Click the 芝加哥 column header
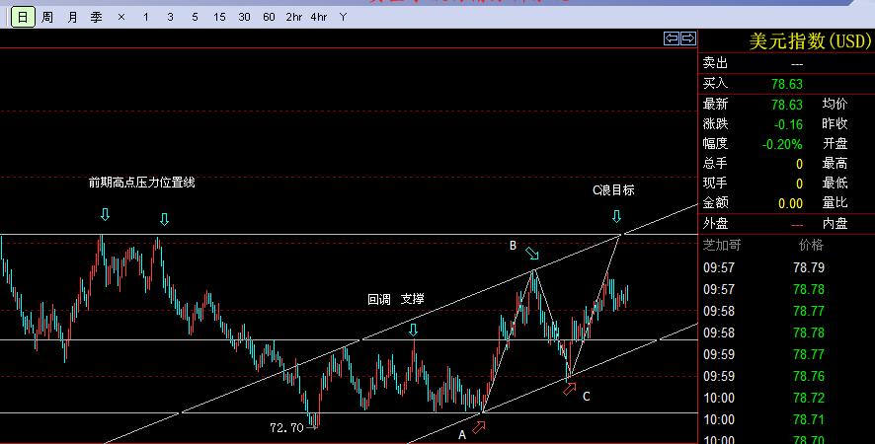 pos(722,245)
